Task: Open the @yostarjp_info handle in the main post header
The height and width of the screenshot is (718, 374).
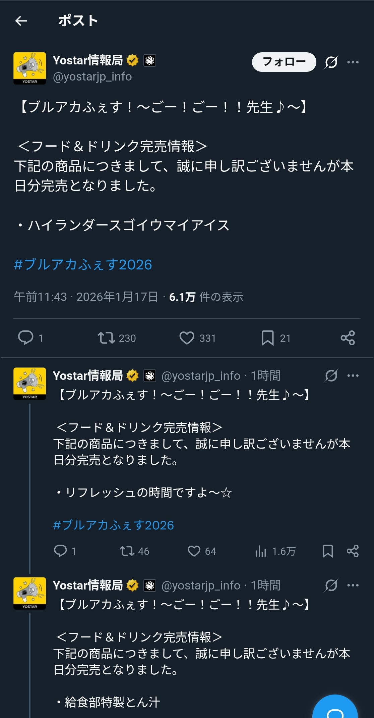Action: tap(92, 77)
